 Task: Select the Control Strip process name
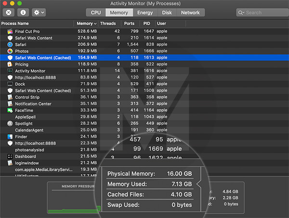[27, 97]
